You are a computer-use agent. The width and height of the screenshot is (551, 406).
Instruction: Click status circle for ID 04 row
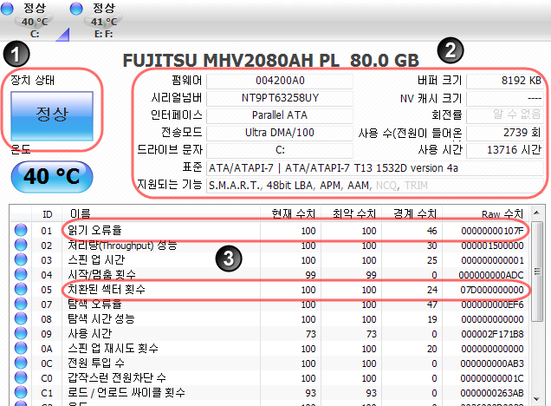(x=21, y=274)
